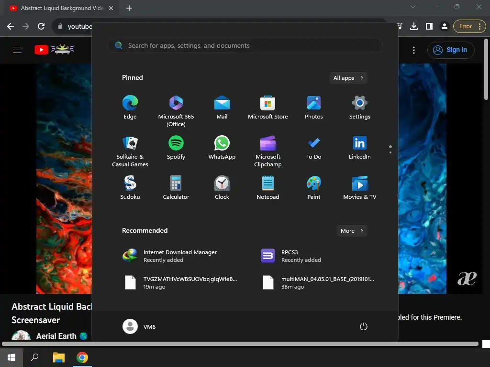Open Movies & TV

360,188
